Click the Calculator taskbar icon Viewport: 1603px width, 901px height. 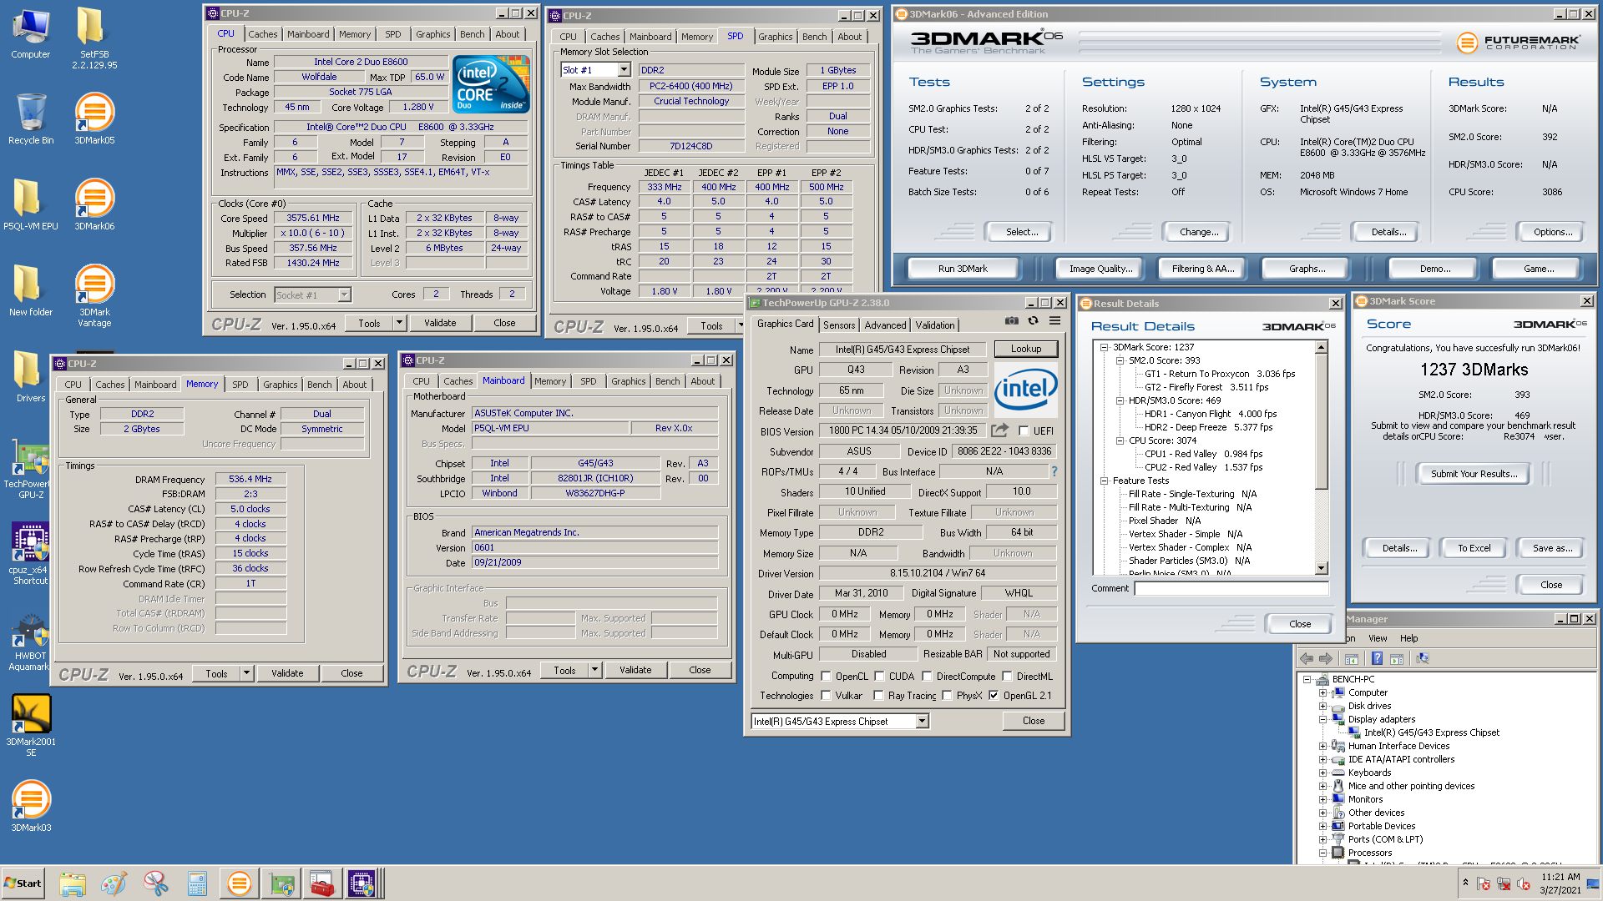pos(197,883)
